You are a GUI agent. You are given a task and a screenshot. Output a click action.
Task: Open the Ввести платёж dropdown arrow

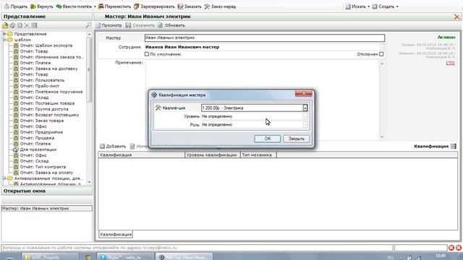coord(95,6)
